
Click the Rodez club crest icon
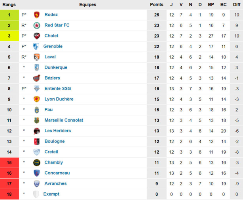(37, 15)
